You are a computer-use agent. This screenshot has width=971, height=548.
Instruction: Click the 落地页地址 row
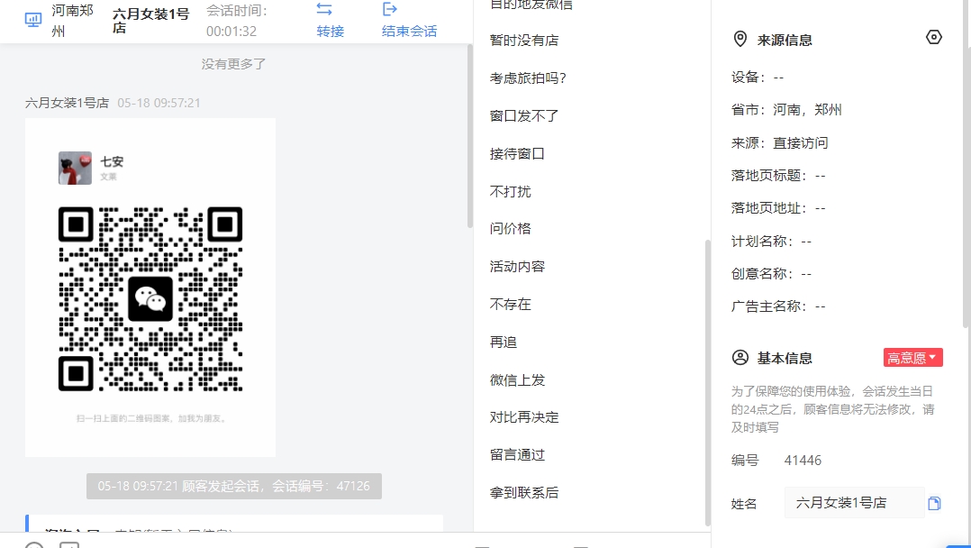point(778,208)
